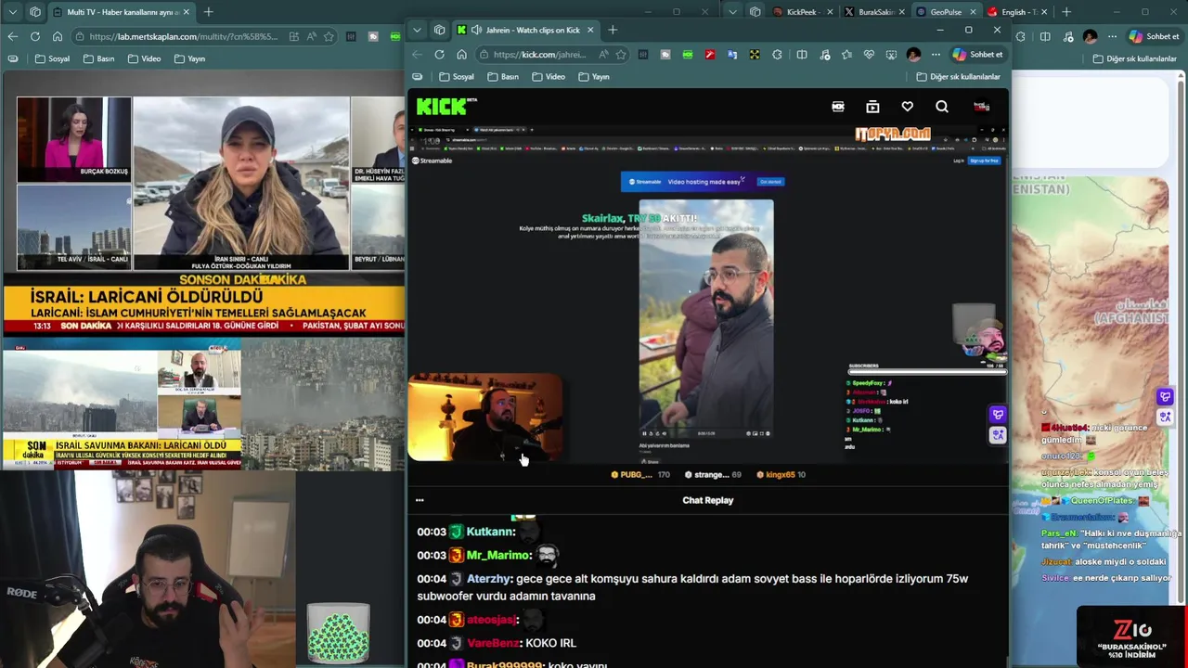The width and height of the screenshot is (1188, 668).
Task: Open Yayın bookmark folder in Kick window
Action: pos(593,77)
